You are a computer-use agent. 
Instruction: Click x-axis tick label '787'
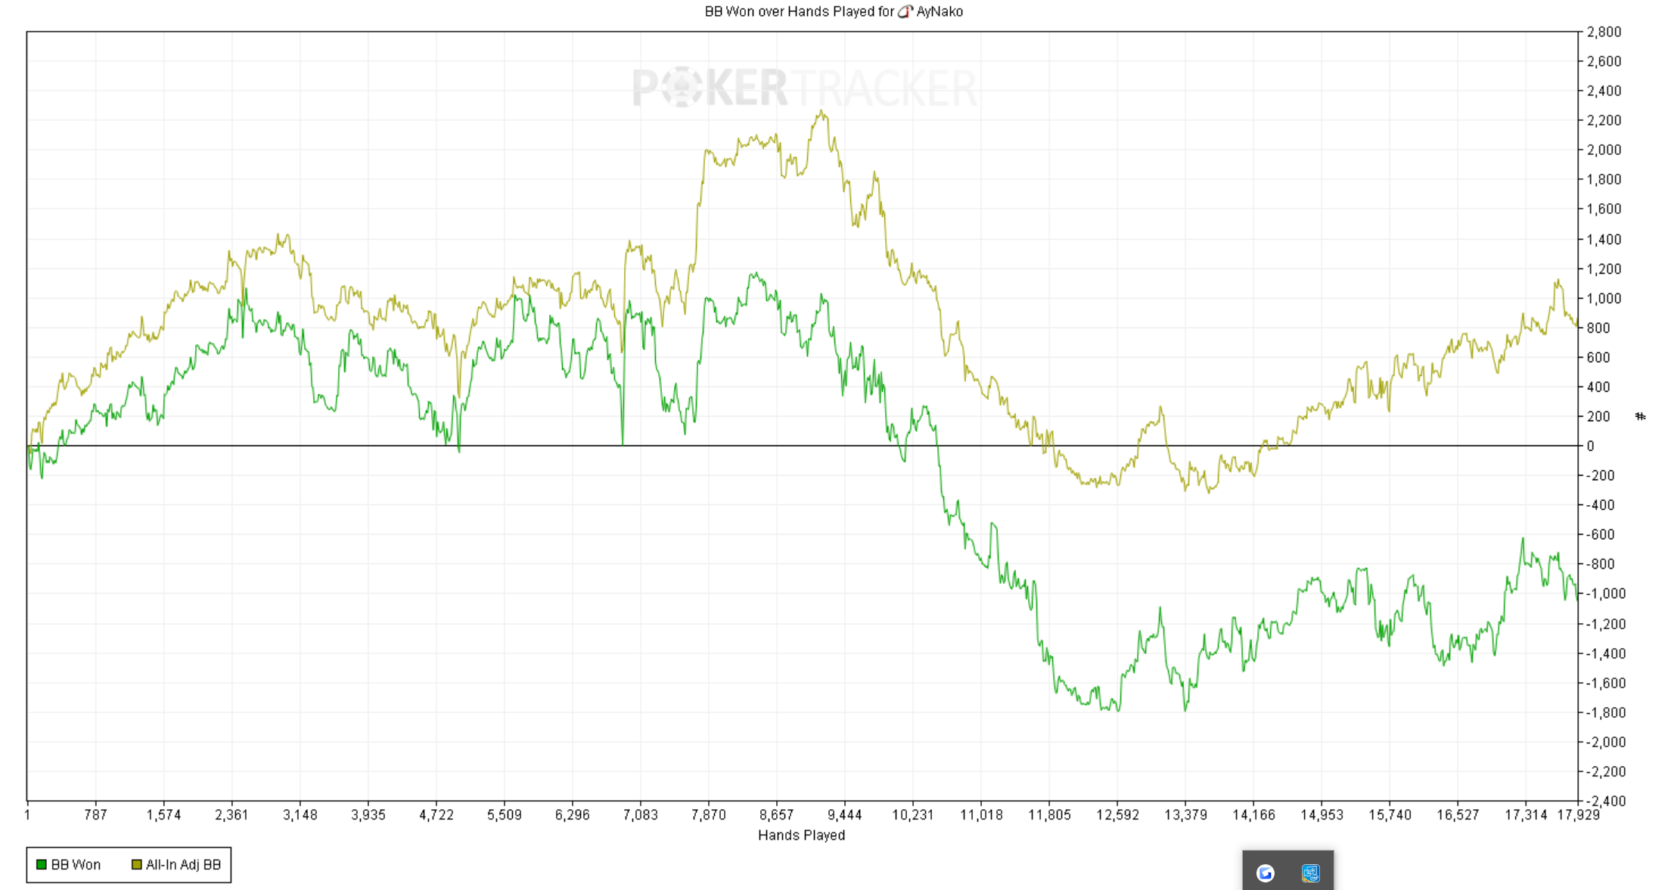[x=95, y=814]
